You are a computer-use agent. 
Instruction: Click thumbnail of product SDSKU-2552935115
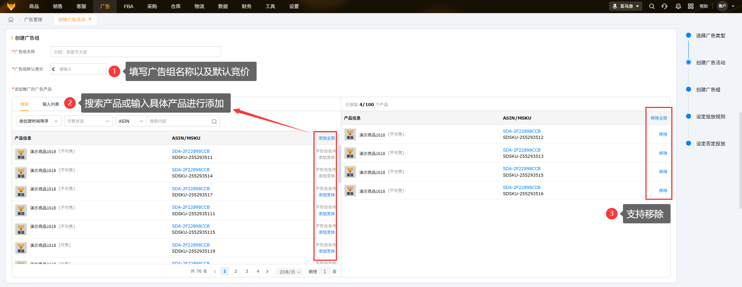click(21, 229)
